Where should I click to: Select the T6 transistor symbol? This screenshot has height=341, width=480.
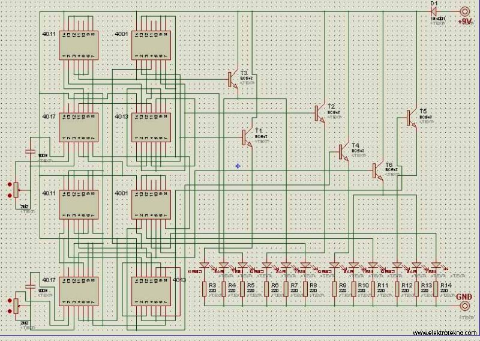[x=378, y=171]
